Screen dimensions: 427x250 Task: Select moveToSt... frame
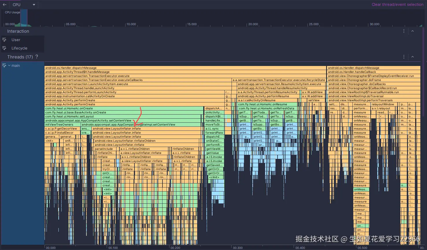pyautogui.click(x=214, y=124)
